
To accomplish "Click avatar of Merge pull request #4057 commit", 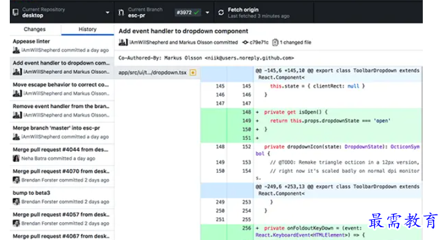I will click(16, 224).
